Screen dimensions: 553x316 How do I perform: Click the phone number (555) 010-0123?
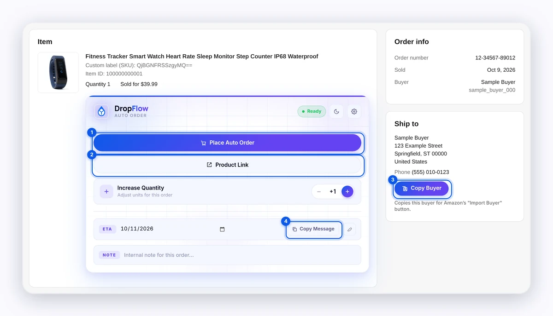430,172
